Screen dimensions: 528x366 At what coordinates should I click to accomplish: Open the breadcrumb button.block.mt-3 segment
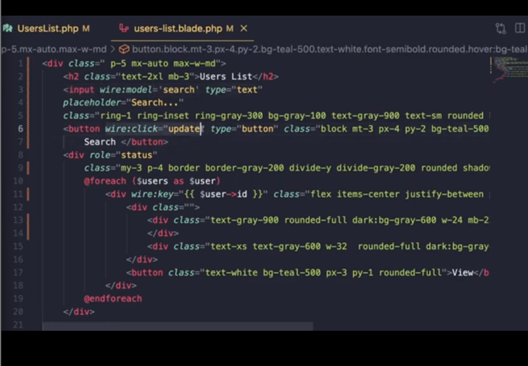[x=329, y=49]
